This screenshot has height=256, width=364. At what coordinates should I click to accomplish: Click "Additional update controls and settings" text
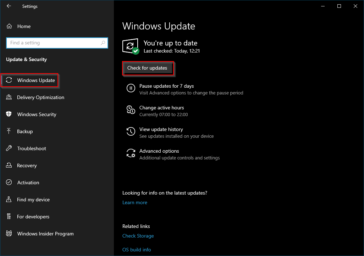point(180,158)
